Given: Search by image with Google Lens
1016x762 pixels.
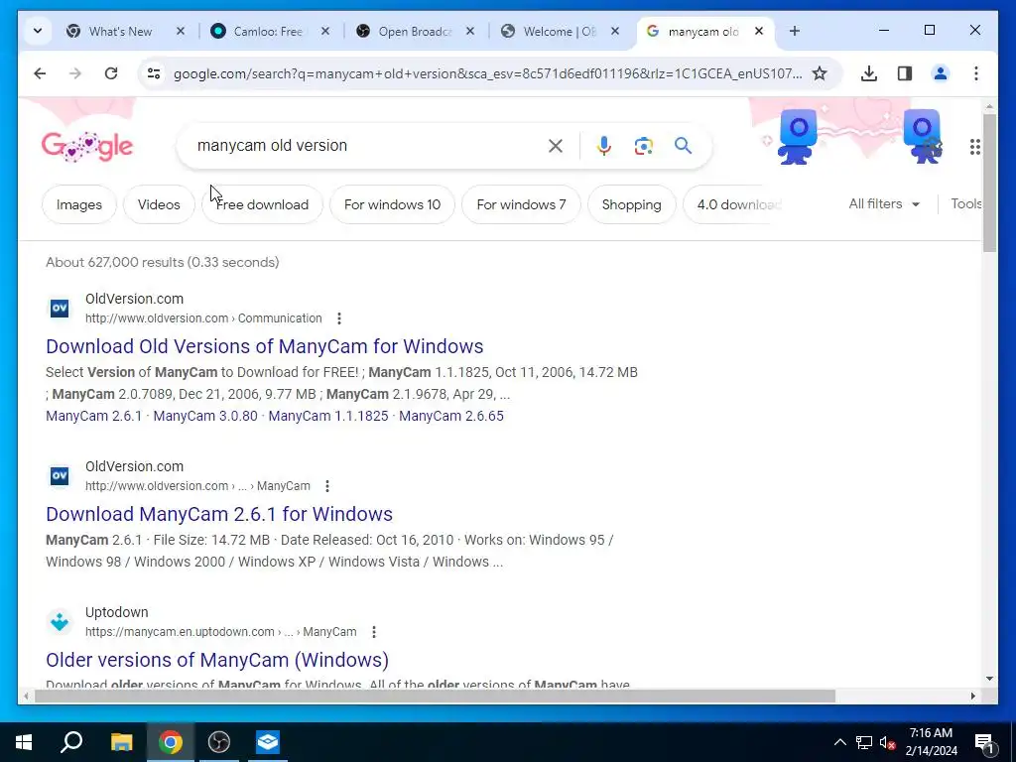Looking at the screenshot, I should 643,146.
